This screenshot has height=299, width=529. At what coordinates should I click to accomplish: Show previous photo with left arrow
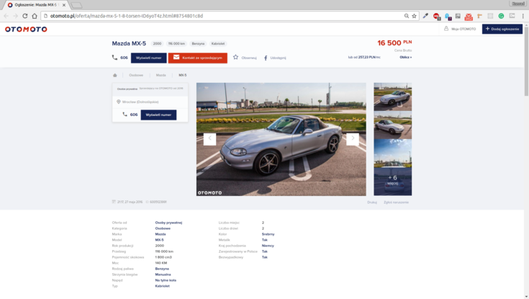click(x=209, y=139)
